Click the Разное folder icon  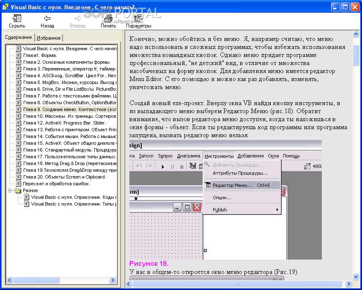[x=18, y=190]
